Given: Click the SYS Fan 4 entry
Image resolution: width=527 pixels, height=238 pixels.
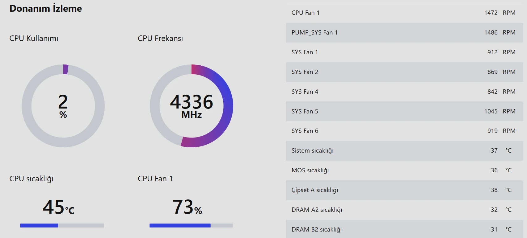Looking at the screenshot, I should (x=405, y=92).
